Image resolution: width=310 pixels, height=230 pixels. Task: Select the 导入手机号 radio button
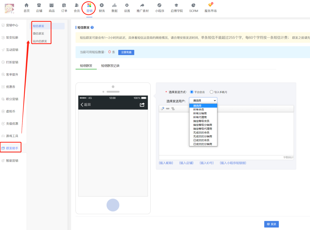212,92
